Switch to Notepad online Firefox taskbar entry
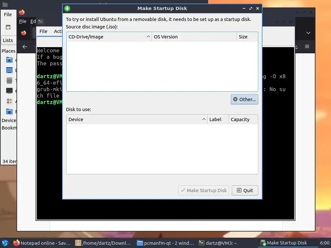This screenshot has width=331, height=248. pos(42,243)
